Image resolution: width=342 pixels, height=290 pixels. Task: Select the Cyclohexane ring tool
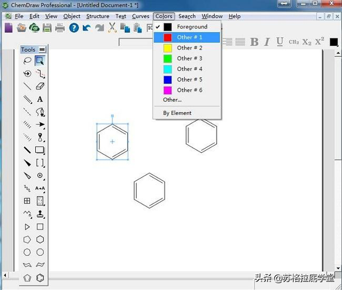point(40,239)
